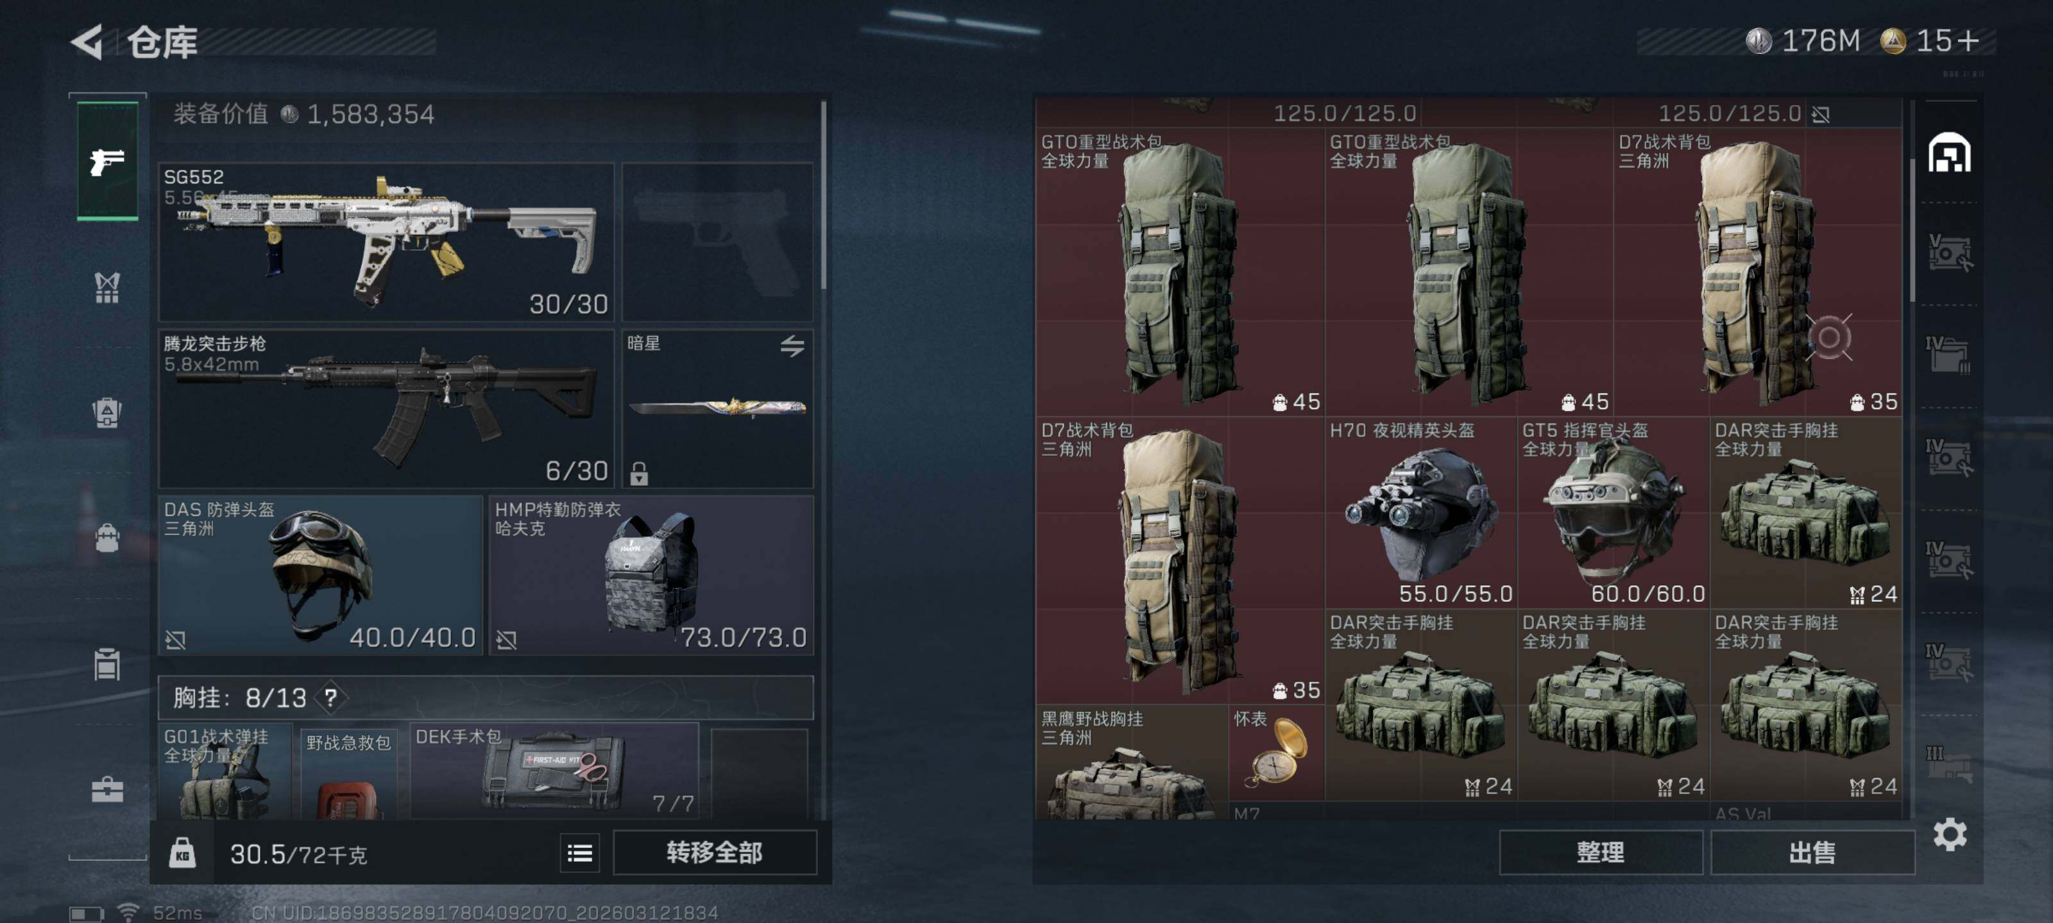The height and width of the screenshot is (923, 2053).
Task: Open the chest rig sidebar category
Action: pyautogui.click(x=108, y=288)
